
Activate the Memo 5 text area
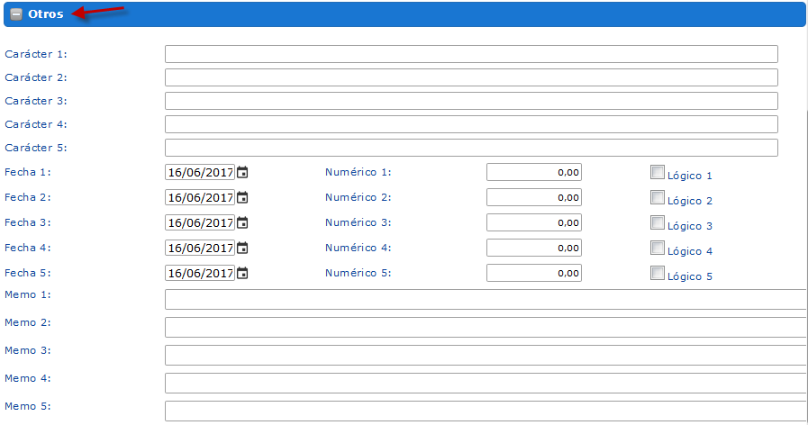486,411
